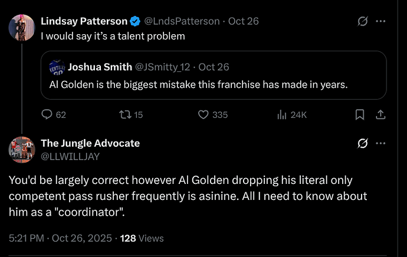
Task: Open Lindsay Patterson's profile name
Action: 84,21
